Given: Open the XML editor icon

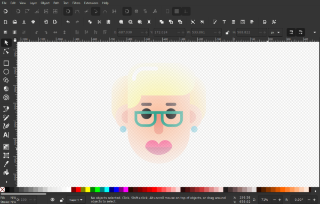Looking at the screenshot, I should (x=243, y=22).
